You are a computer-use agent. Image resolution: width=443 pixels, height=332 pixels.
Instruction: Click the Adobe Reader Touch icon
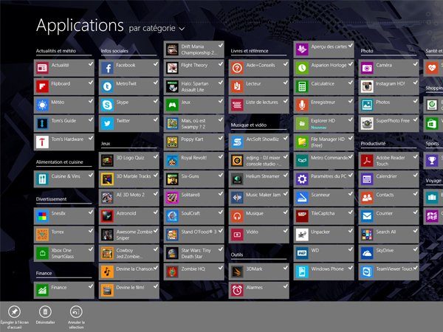point(367,161)
